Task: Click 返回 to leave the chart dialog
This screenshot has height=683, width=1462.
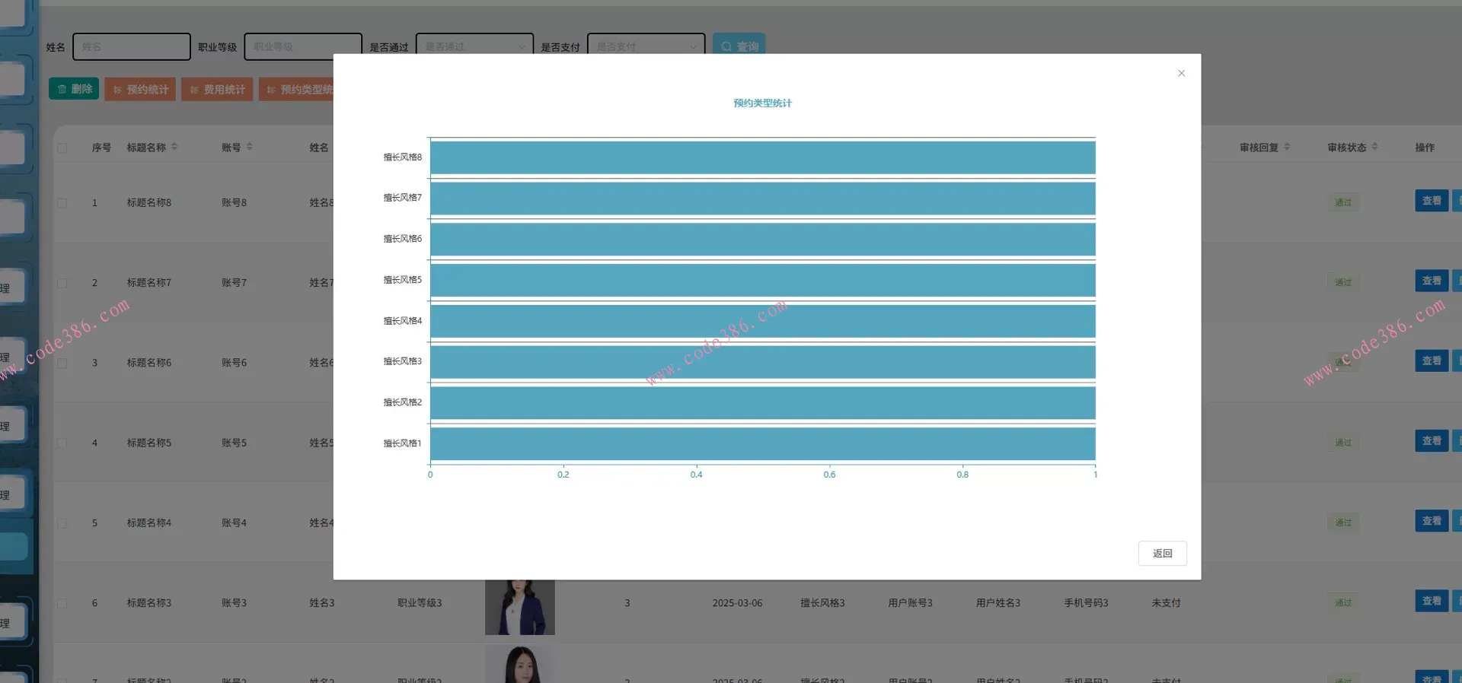Action: (1162, 554)
